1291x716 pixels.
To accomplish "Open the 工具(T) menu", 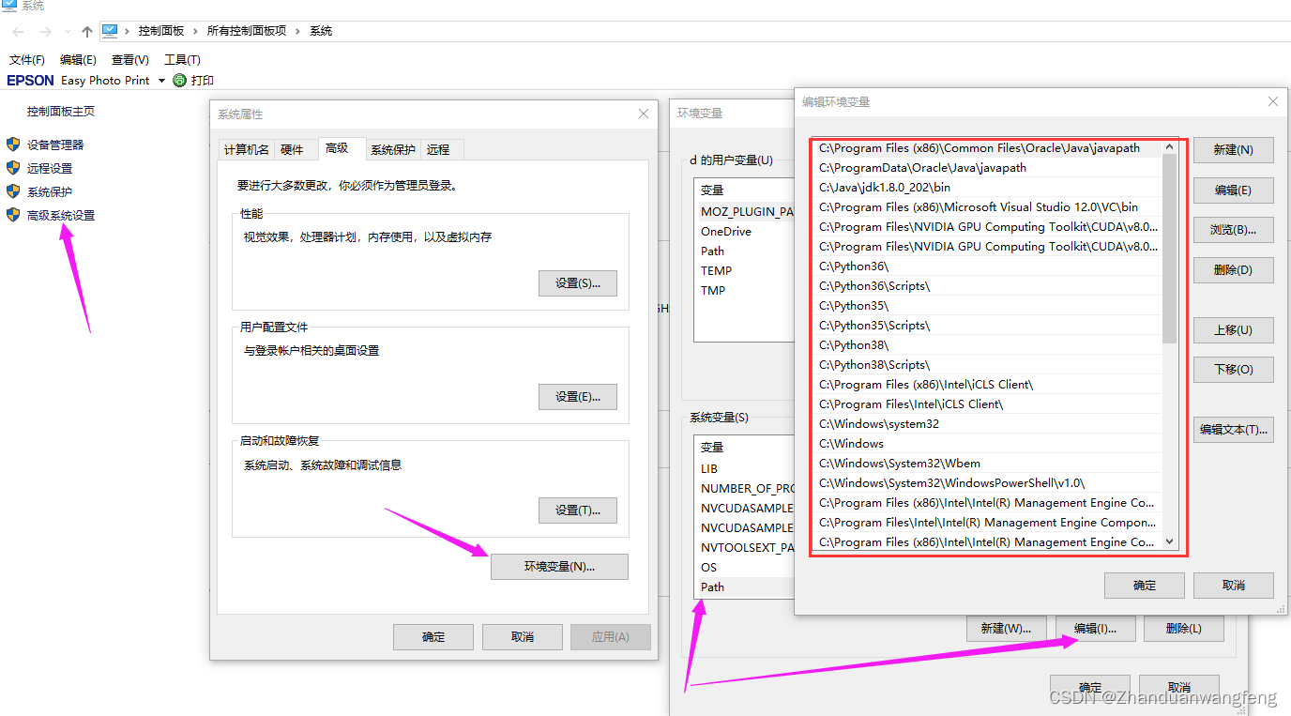I will [x=182, y=59].
